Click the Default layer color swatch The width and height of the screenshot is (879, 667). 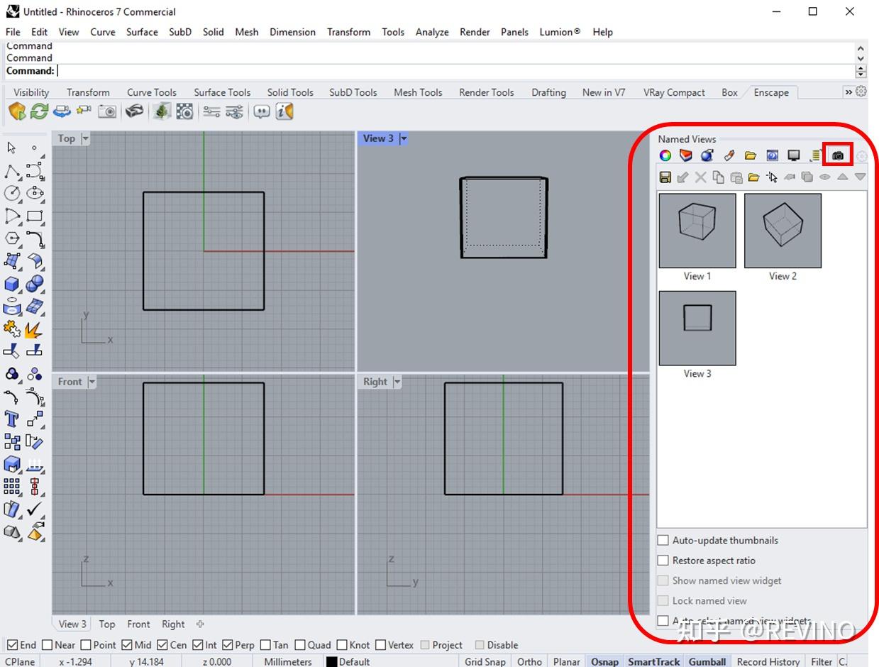coord(331,662)
